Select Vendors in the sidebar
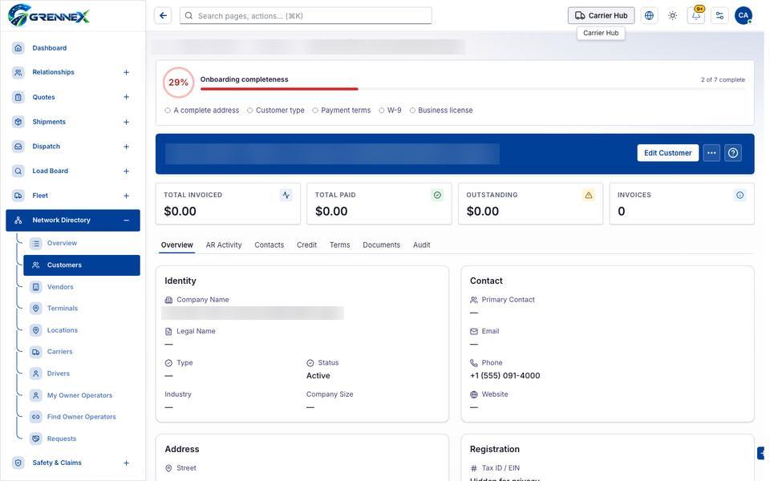The width and height of the screenshot is (770, 481). 82,287
